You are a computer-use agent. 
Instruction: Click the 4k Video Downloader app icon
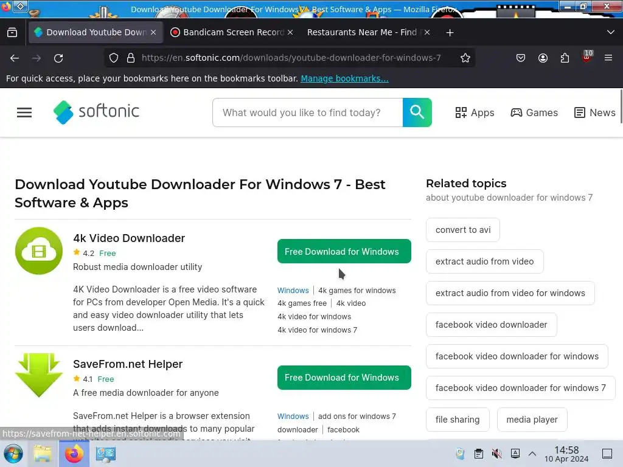(x=38, y=251)
